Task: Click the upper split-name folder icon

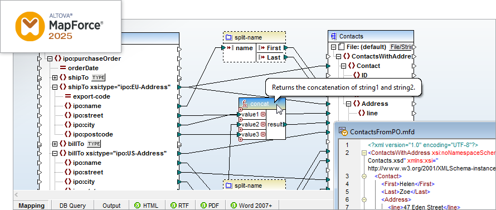Action: pyautogui.click(x=228, y=38)
